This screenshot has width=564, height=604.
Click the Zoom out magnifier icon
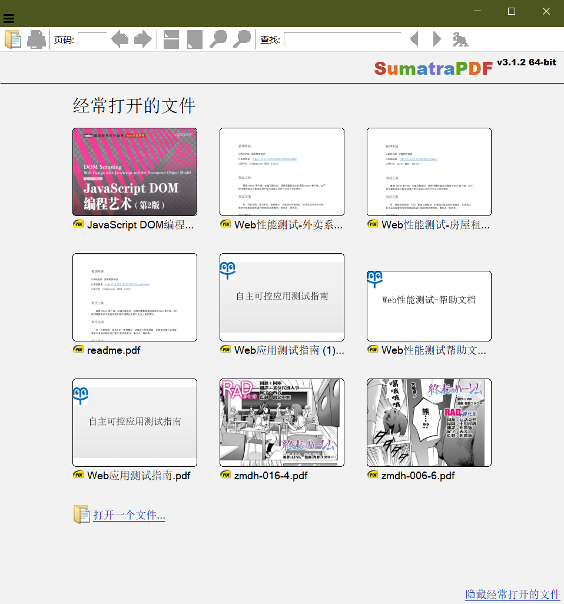[218, 39]
